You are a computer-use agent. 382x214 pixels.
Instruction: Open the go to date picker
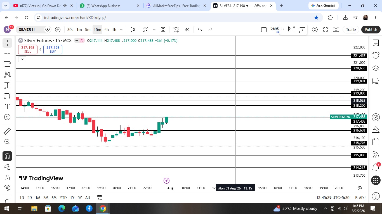(99, 198)
